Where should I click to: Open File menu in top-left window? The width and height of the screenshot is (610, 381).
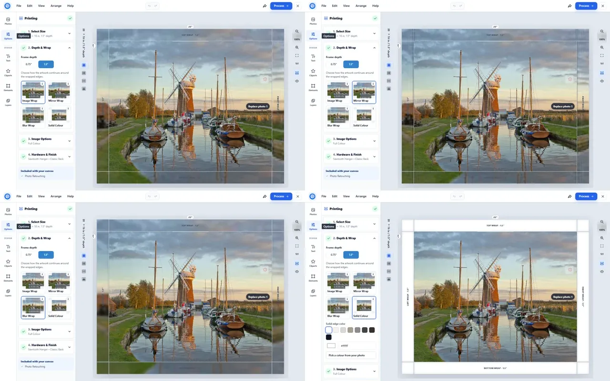point(19,6)
